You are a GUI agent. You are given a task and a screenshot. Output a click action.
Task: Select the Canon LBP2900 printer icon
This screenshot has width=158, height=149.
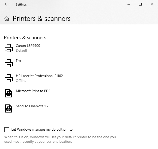(9, 48)
